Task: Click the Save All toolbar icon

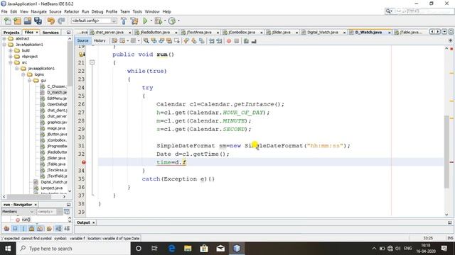Action: [x=38, y=21]
